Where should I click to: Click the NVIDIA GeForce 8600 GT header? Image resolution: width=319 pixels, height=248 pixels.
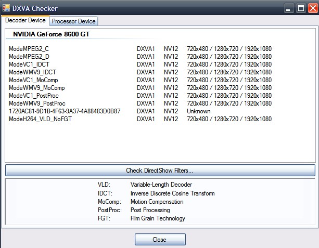tap(51, 34)
